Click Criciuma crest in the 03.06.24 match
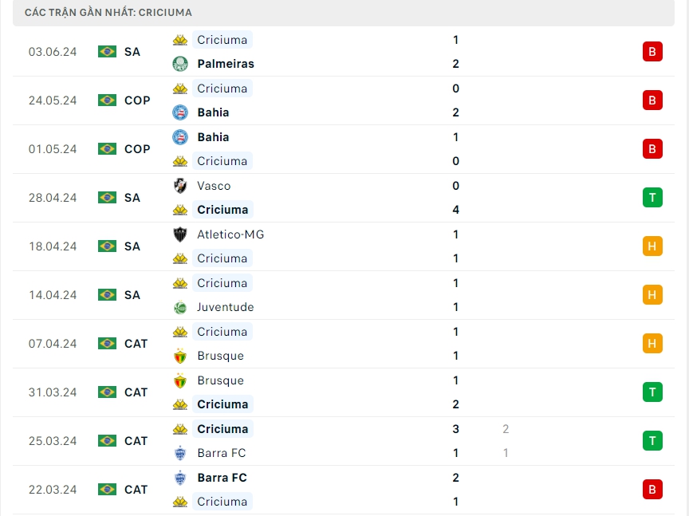Image resolution: width=689 pixels, height=516 pixels. [x=180, y=40]
